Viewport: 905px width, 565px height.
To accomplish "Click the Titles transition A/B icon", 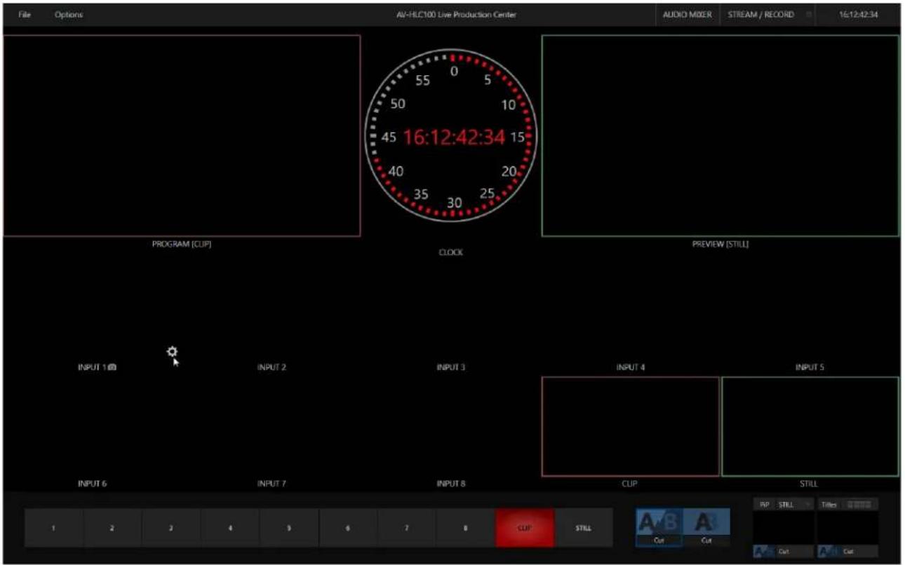I will (829, 552).
